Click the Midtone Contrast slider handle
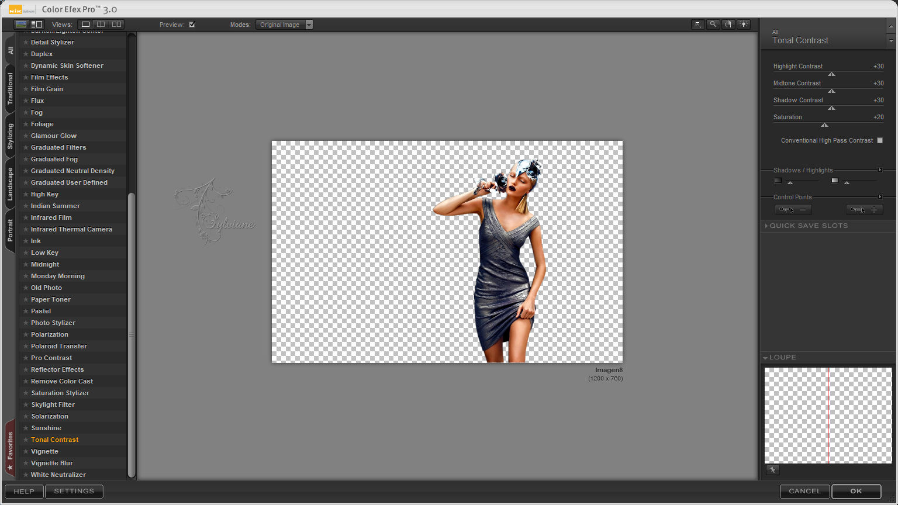Screen dimensions: 898x505 (x=831, y=91)
